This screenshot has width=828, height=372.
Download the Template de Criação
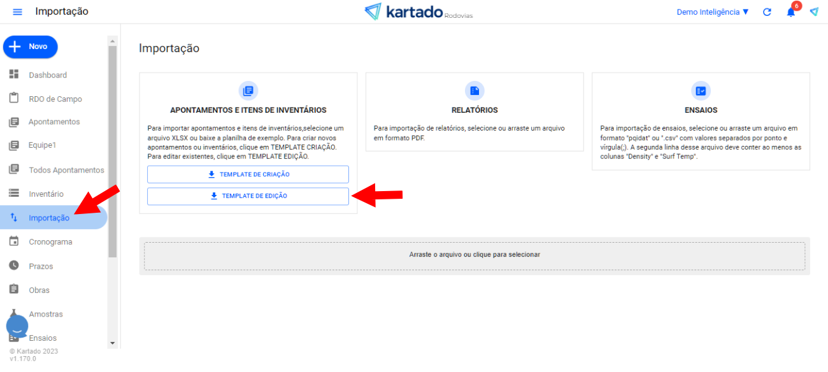click(248, 175)
